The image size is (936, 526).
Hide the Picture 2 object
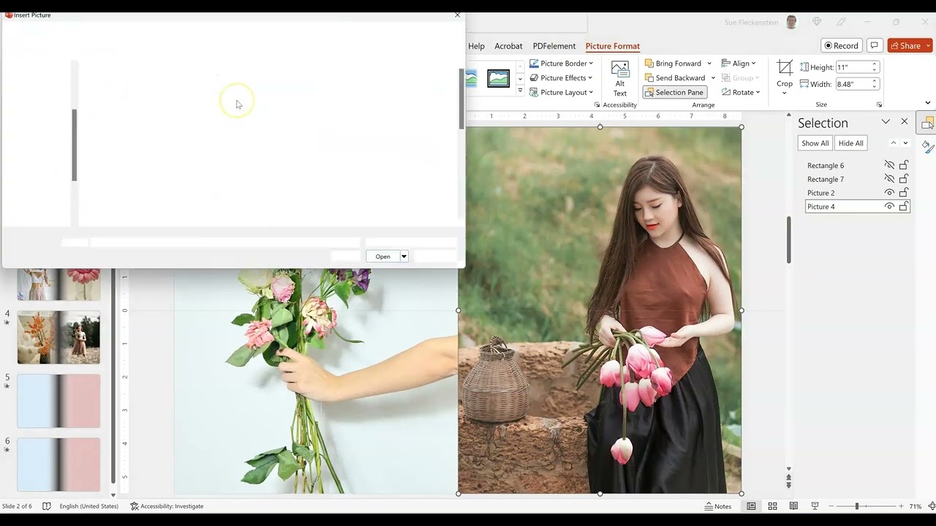pos(889,193)
